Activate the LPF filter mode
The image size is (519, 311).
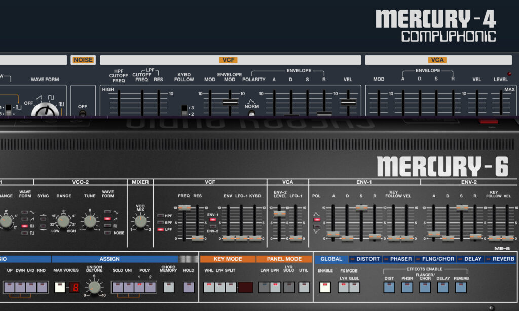160,229
